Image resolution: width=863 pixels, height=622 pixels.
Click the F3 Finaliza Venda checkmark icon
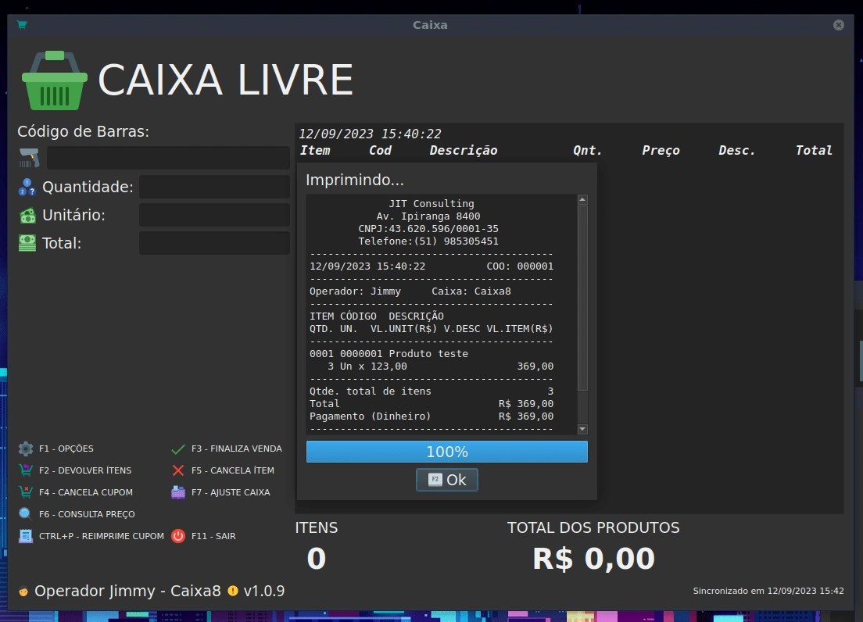pos(178,449)
